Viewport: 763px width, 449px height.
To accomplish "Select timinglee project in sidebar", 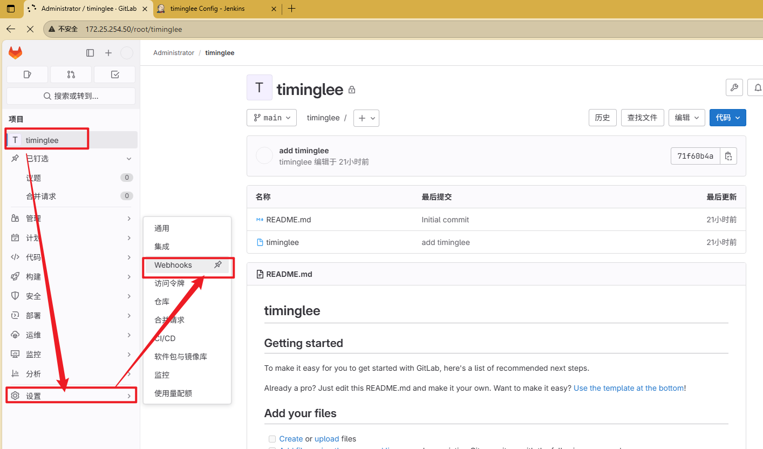I will pyautogui.click(x=71, y=140).
